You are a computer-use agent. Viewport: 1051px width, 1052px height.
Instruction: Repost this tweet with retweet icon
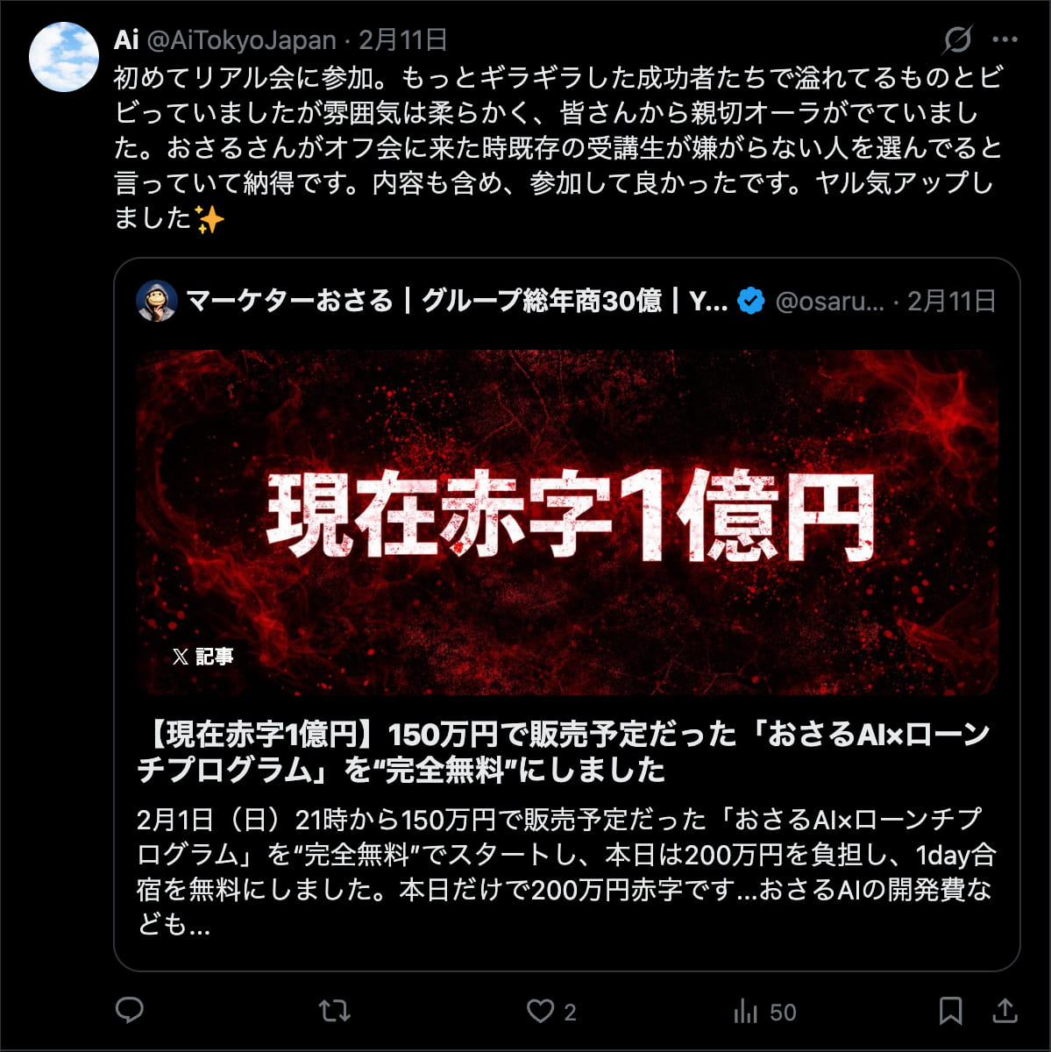tap(334, 1011)
